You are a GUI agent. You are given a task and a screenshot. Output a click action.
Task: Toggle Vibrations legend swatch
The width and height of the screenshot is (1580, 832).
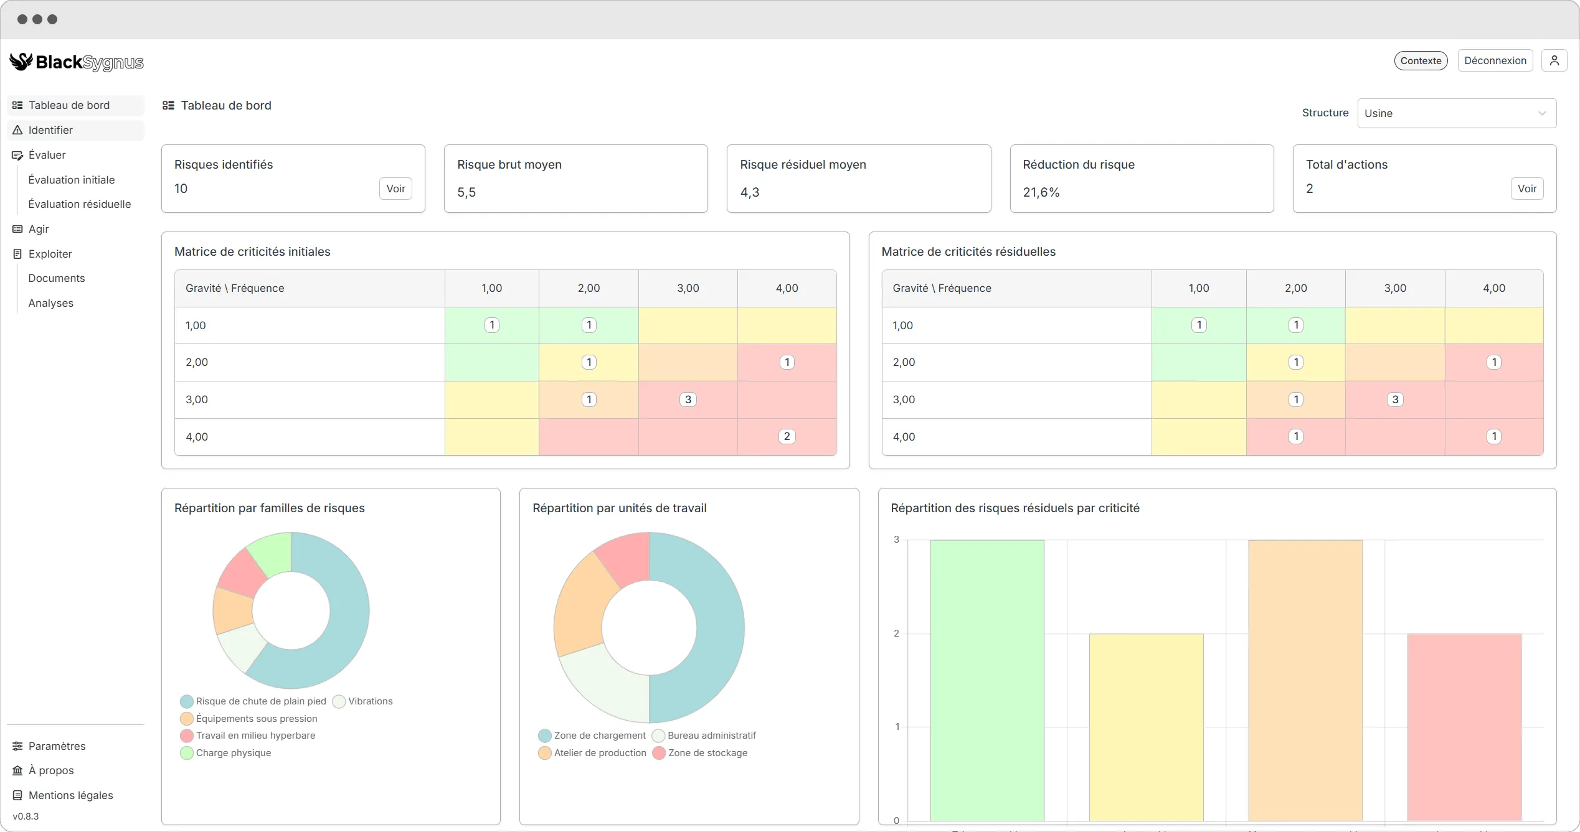point(339,701)
